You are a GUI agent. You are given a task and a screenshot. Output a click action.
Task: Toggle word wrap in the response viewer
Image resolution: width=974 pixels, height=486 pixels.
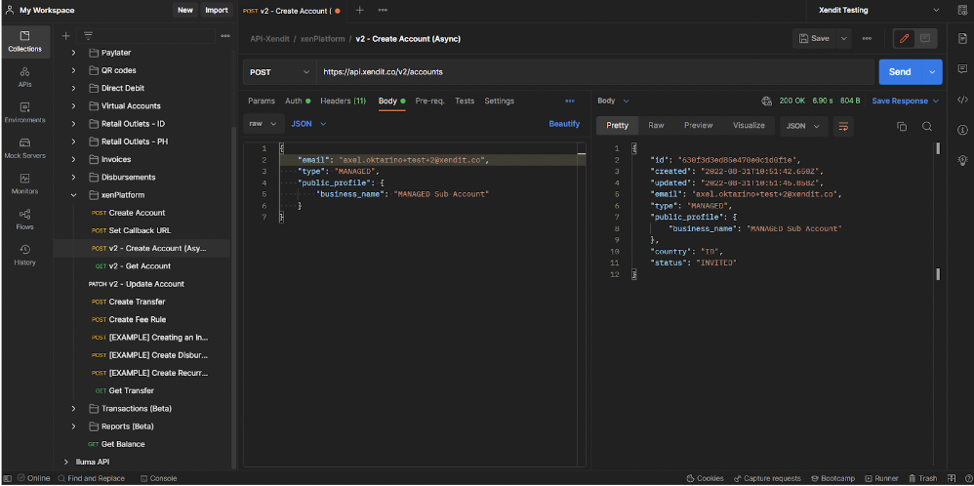pyautogui.click(x=843, y=126)
